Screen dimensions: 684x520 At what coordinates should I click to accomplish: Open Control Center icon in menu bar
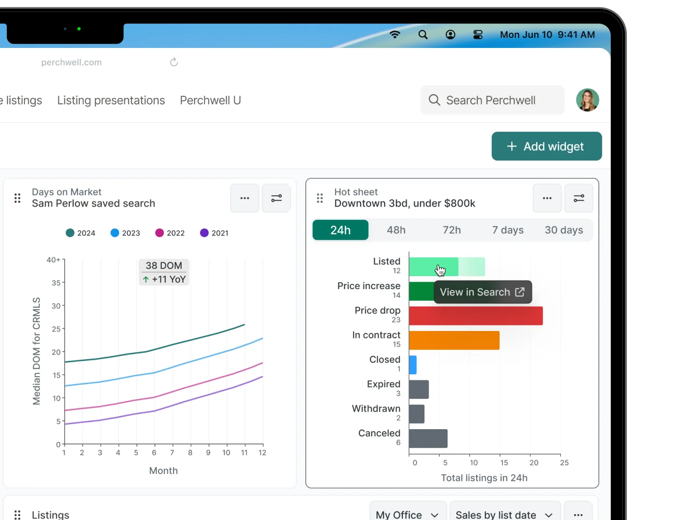coord(478,35)
